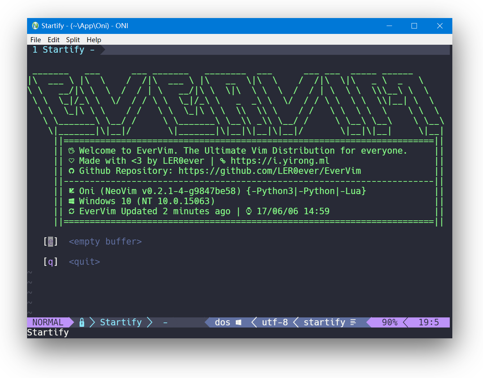Click '<empty buffer>' text
The image size is (483, 378).
pos(105,242)
